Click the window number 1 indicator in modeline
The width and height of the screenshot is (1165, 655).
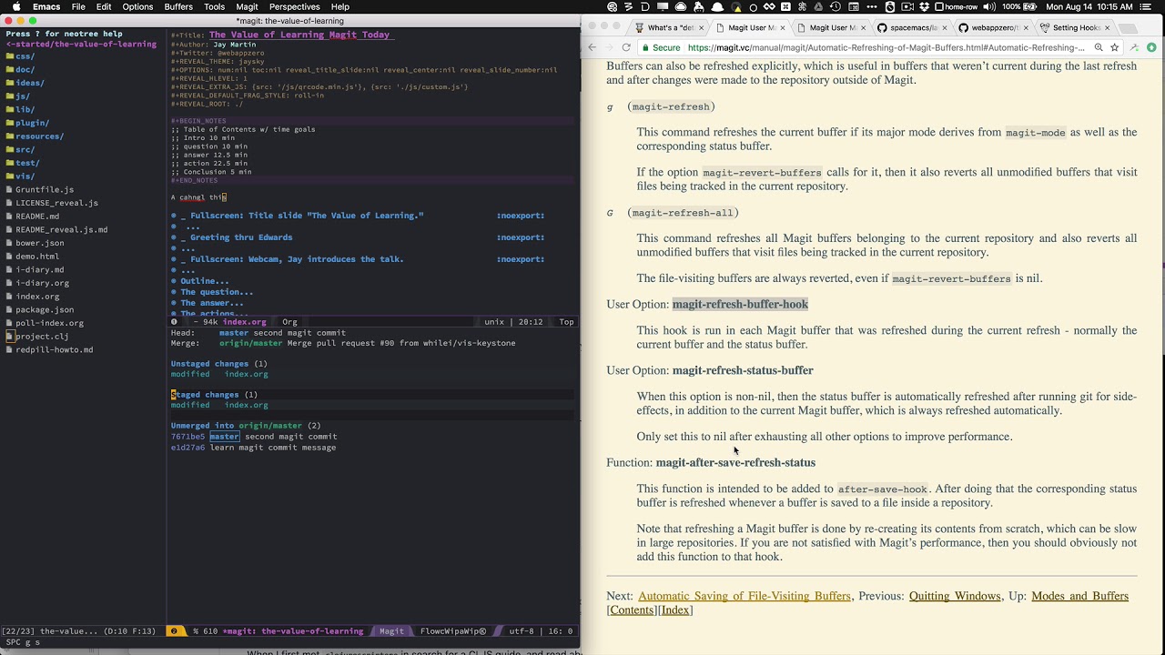click(x=174, y=322)
